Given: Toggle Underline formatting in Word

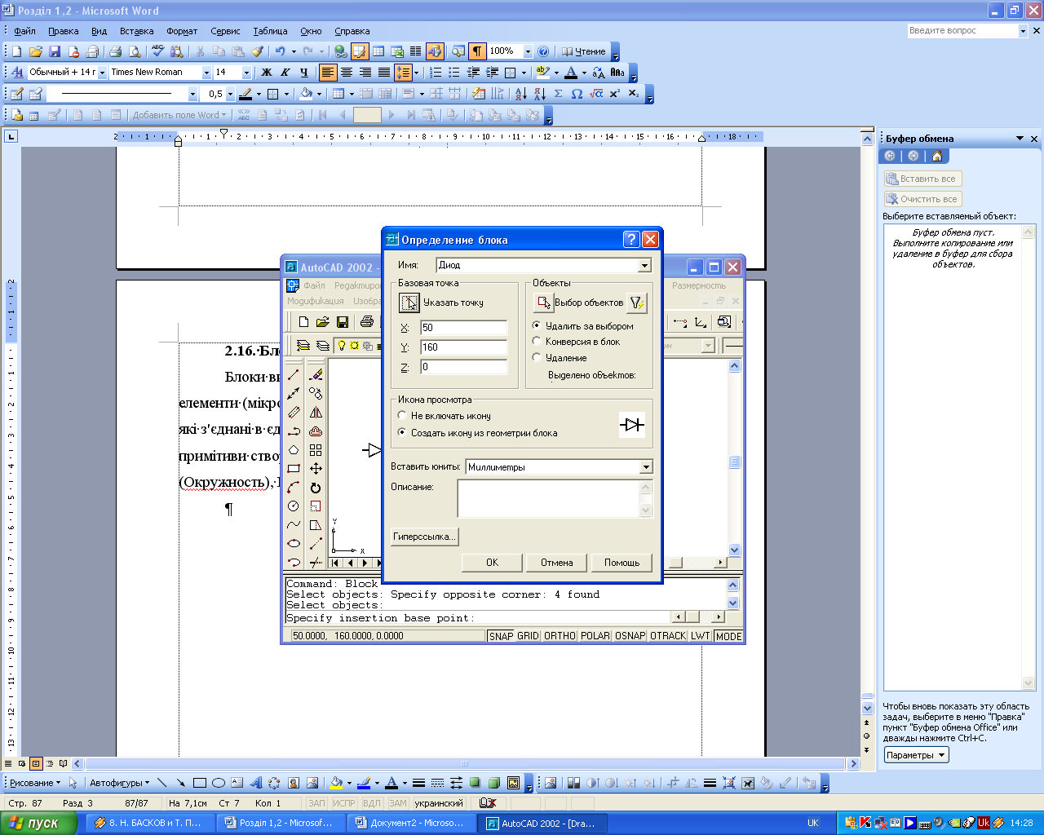Looking at the screenshot, I should pyautogui.click(x=303, y=73).
